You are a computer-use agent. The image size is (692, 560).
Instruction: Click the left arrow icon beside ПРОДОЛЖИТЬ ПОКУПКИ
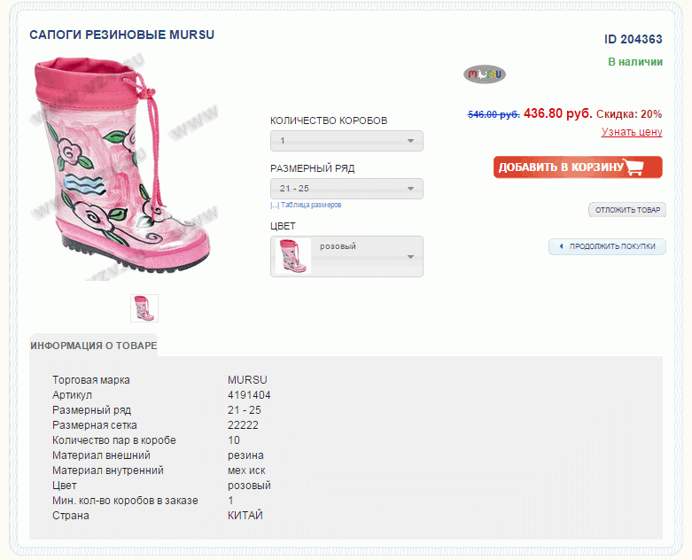pyautogui.click(x=561, y=246)
